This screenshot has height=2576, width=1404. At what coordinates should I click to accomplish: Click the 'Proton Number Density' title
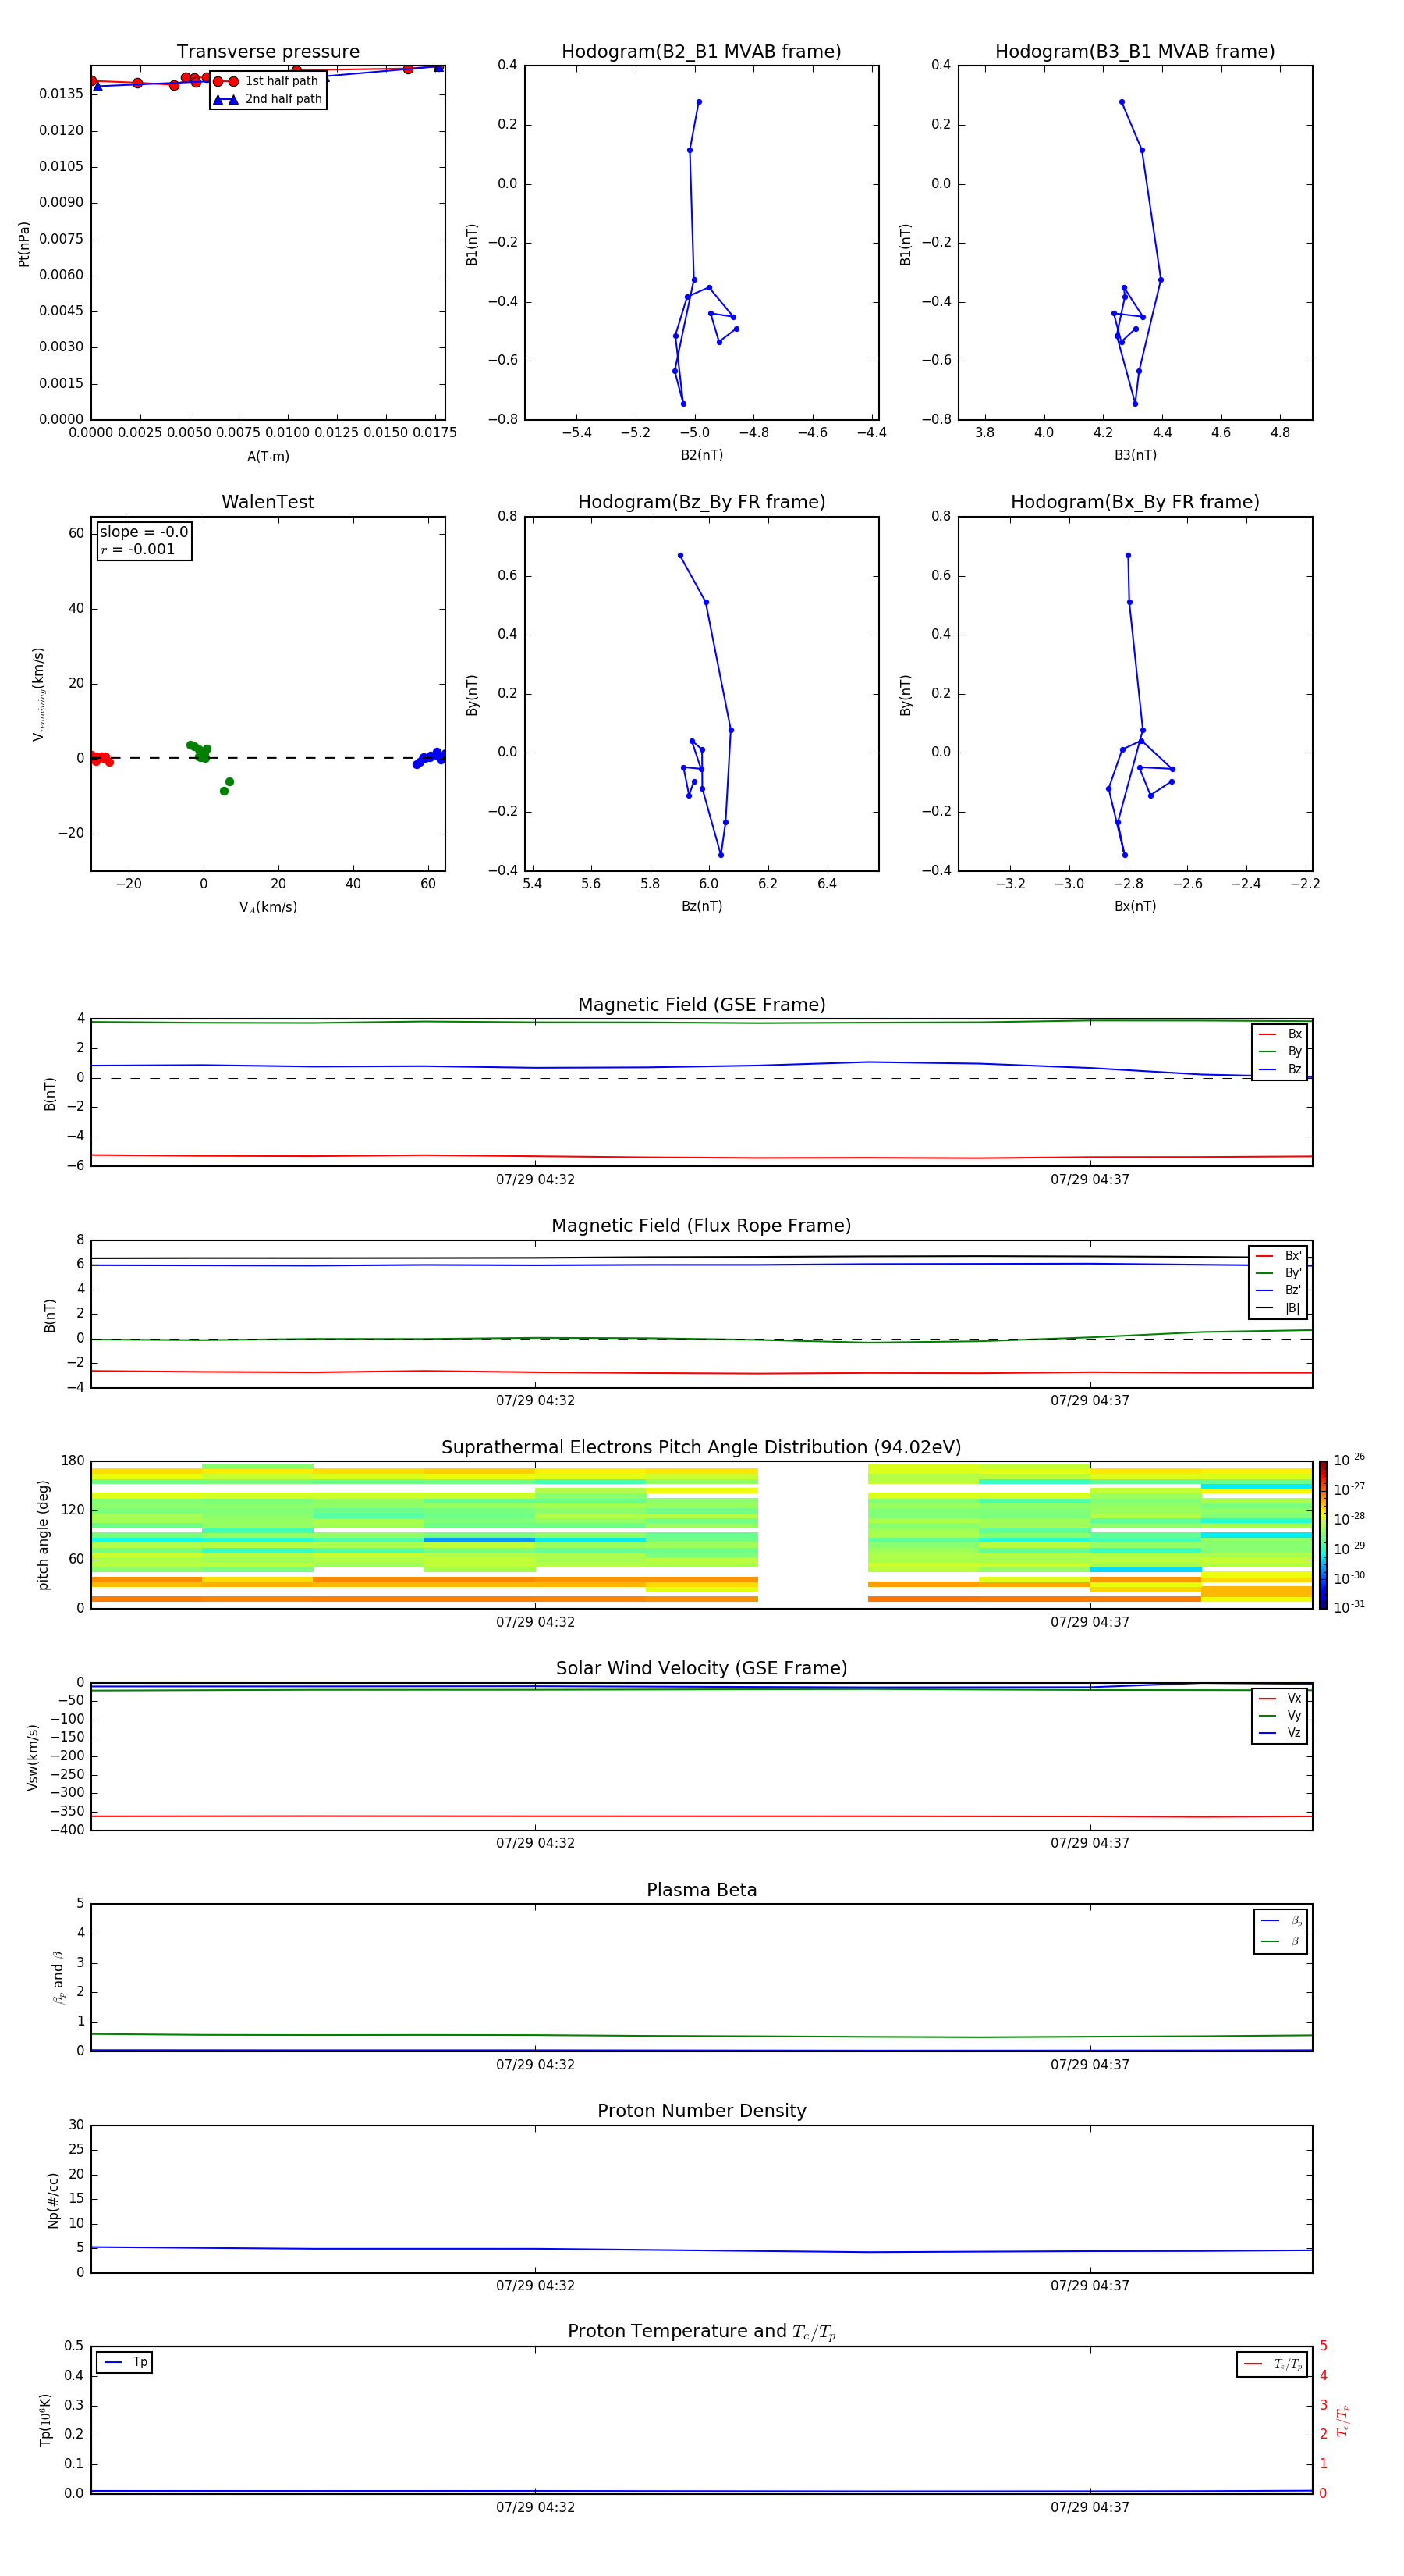pos(701,2111)
